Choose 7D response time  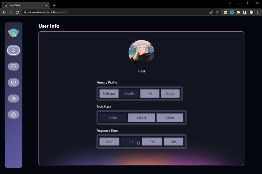pos(152,142)
